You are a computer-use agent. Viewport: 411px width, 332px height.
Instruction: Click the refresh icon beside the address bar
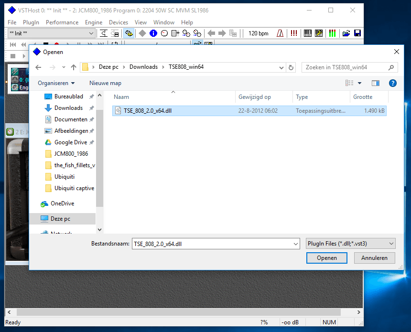(291, 68)
